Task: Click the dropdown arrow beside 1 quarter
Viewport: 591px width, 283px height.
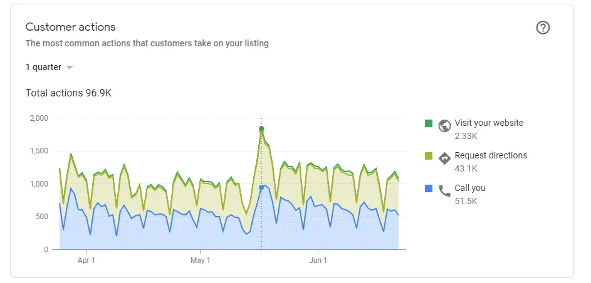Action: (70, 68)
